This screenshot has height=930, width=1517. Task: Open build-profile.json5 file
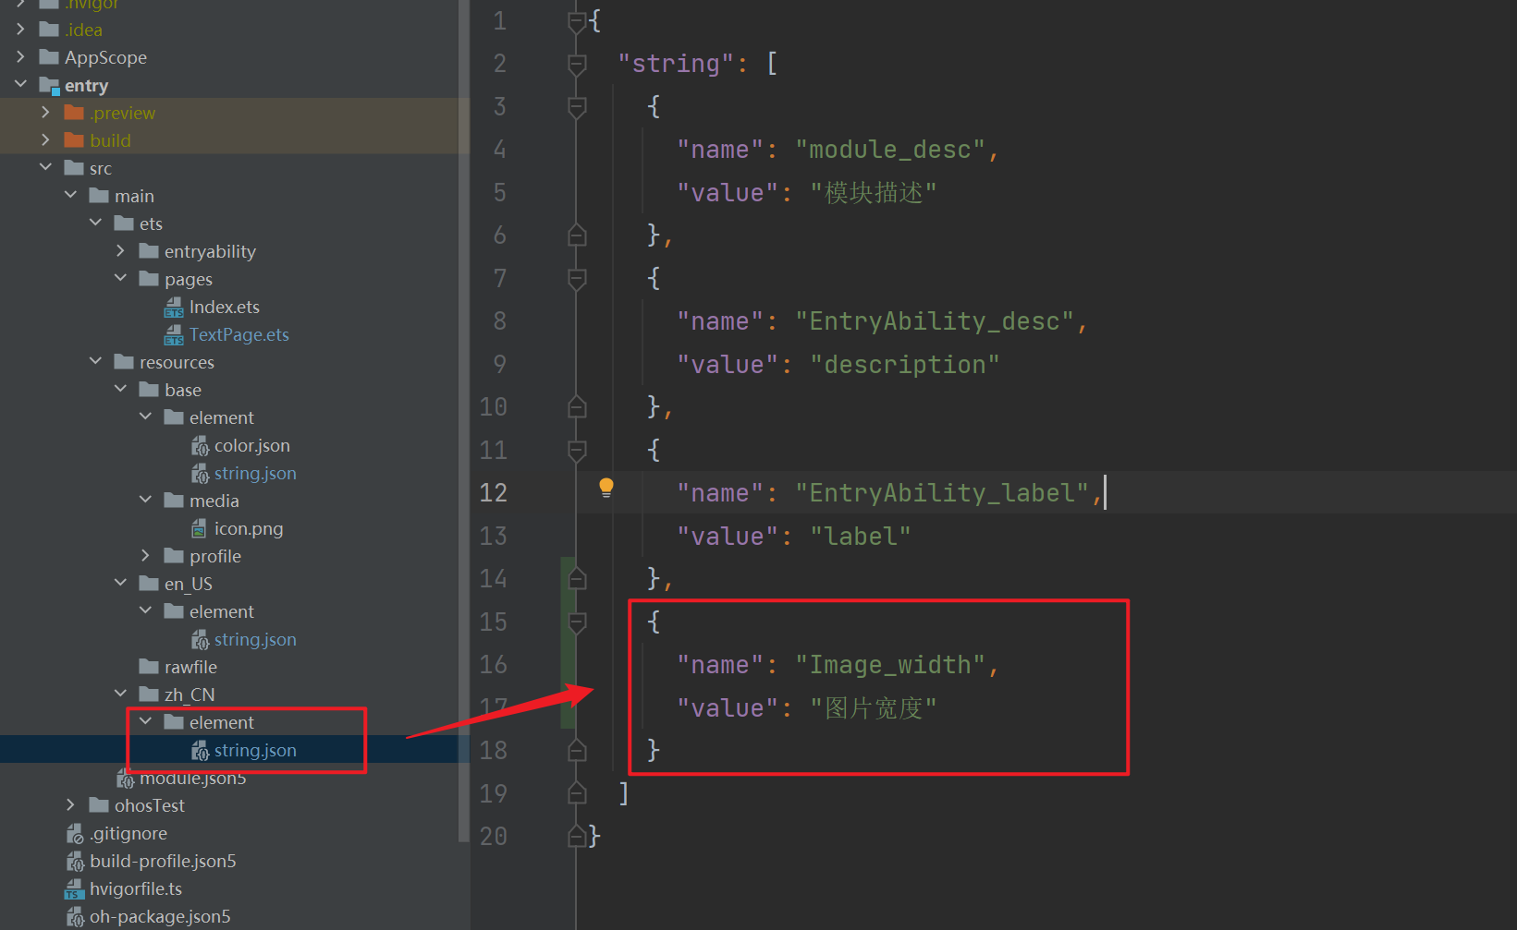point(163,861)
